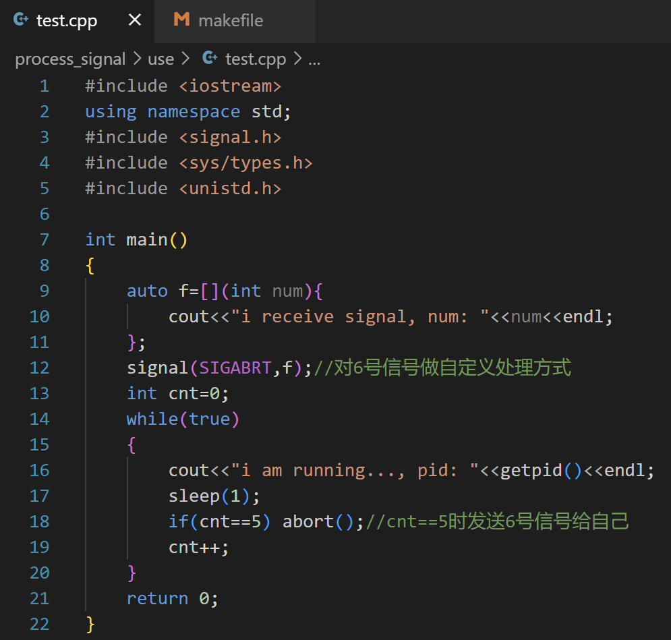Expand the chevron after process_signal breadcrumb

[137, 58]
